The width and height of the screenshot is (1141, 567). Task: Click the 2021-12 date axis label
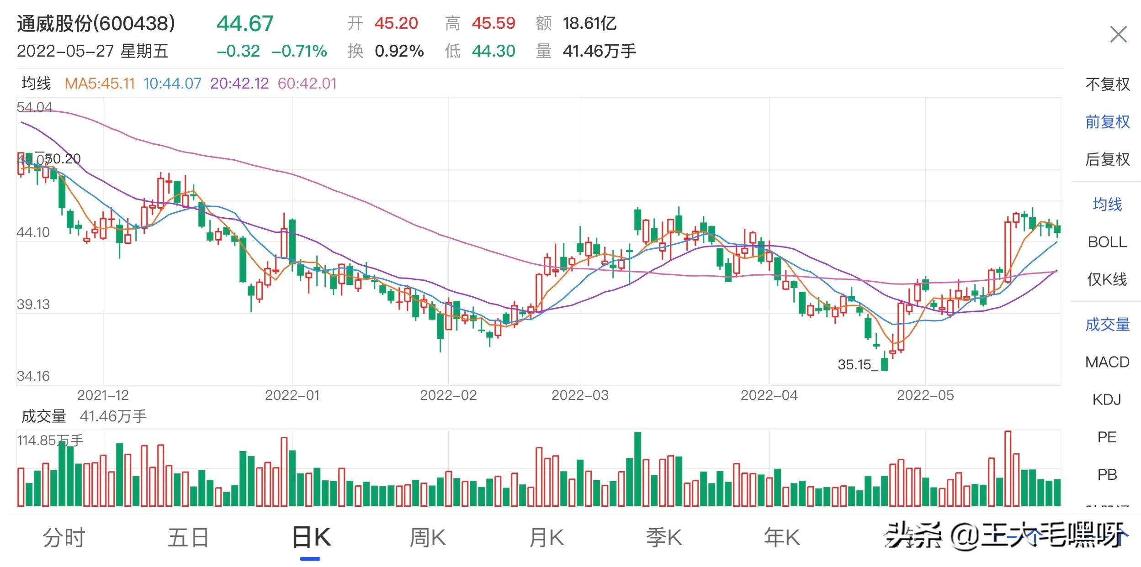[103, 395]
